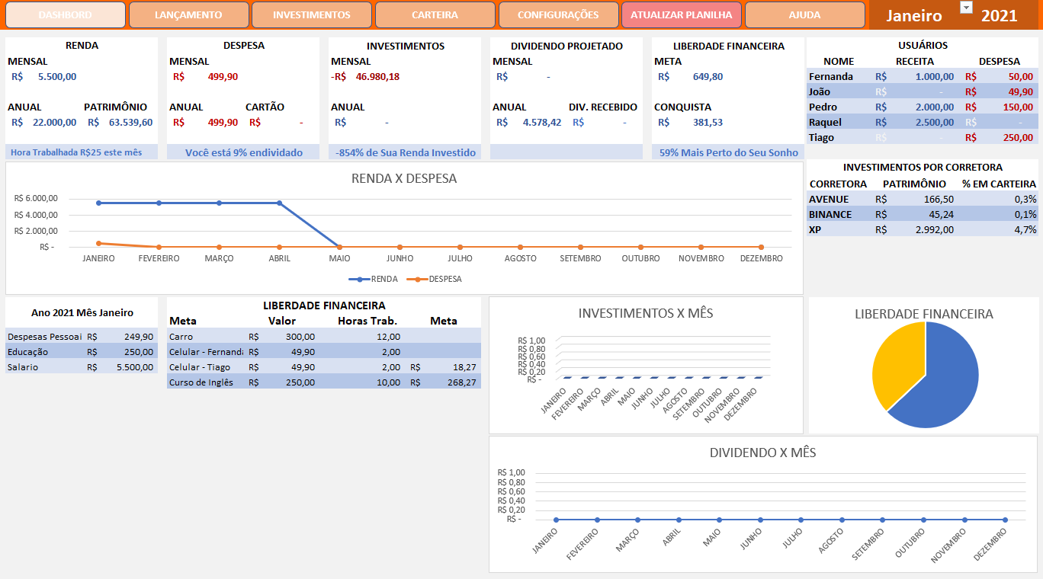Click the 'Você está 9% endividado' status text
This screenshot has height=579, width=1043.
coord(242,152)
